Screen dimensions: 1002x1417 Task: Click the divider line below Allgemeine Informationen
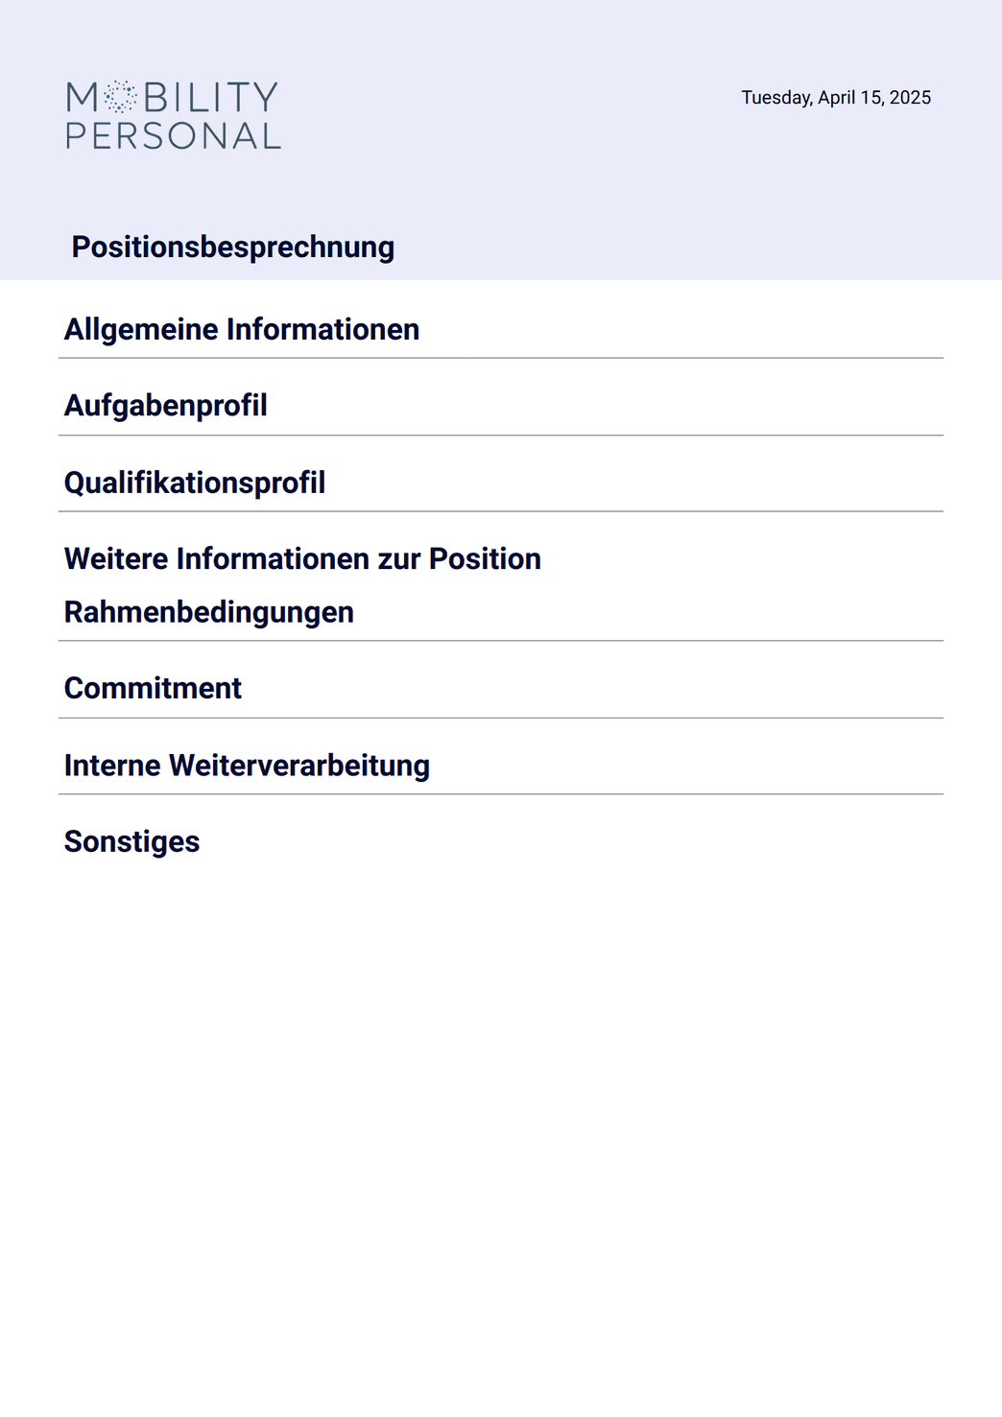[x=501, y=358]
